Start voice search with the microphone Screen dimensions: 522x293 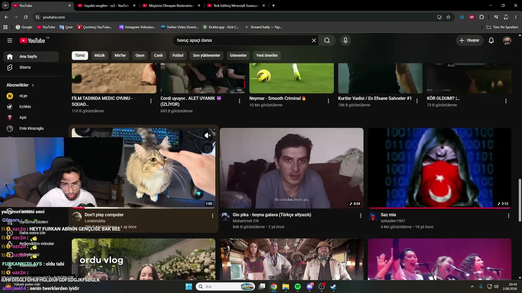tap(345, 40)
